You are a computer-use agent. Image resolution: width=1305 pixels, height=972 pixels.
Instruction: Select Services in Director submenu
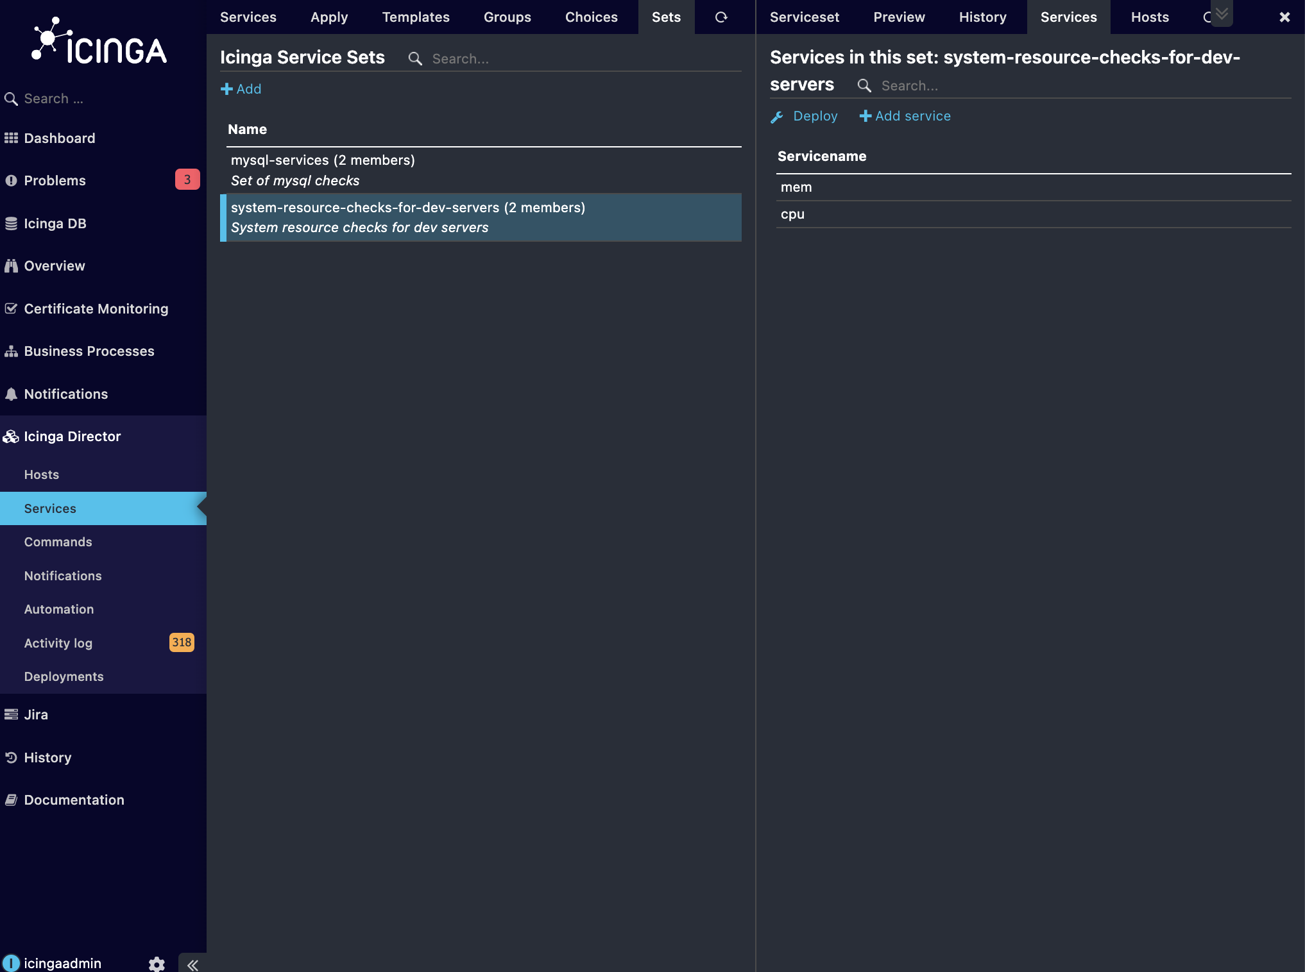103,508
